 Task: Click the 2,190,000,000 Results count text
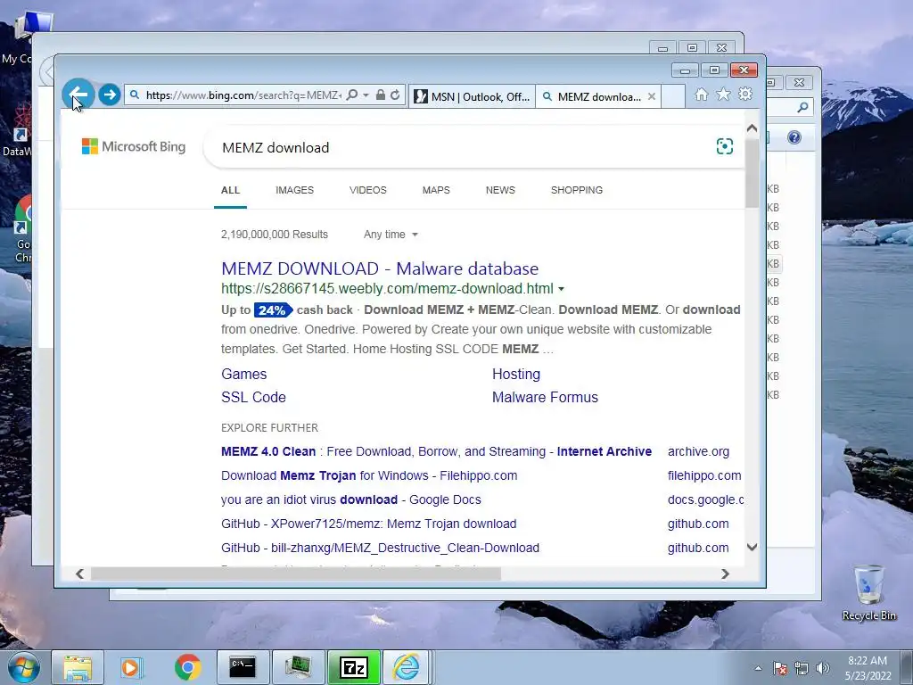(275, 235)
